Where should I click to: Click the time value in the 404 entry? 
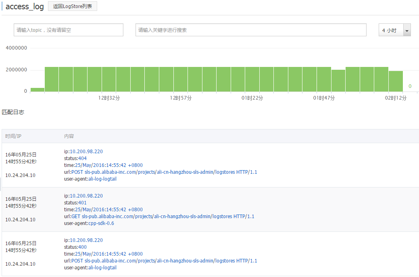coord(109,165)
